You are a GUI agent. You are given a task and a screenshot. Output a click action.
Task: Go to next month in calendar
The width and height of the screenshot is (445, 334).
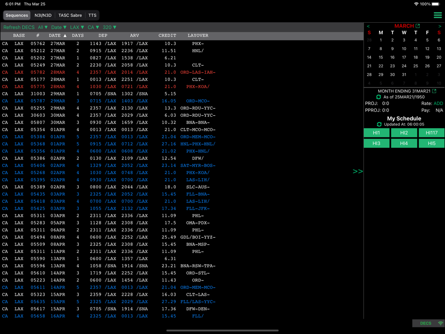coord(440,26)
